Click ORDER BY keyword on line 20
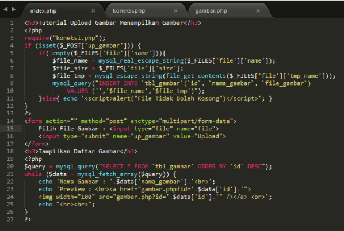The width and height of the screenshot is (344, 231). click(212, 167)
